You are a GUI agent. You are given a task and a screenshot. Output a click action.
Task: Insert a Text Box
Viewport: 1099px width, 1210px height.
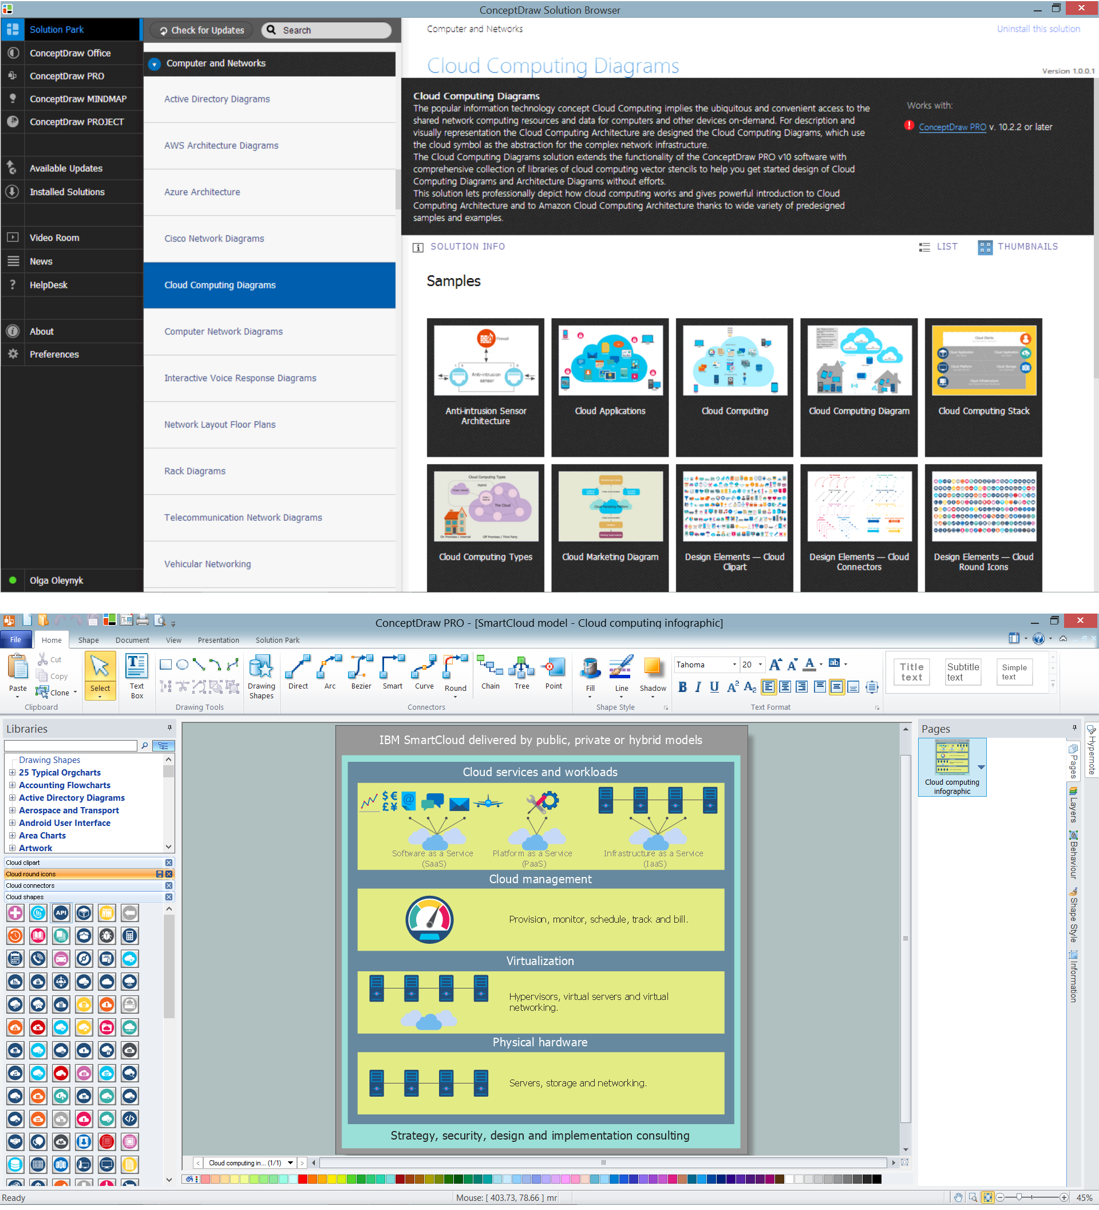click(x=137, y=677)
